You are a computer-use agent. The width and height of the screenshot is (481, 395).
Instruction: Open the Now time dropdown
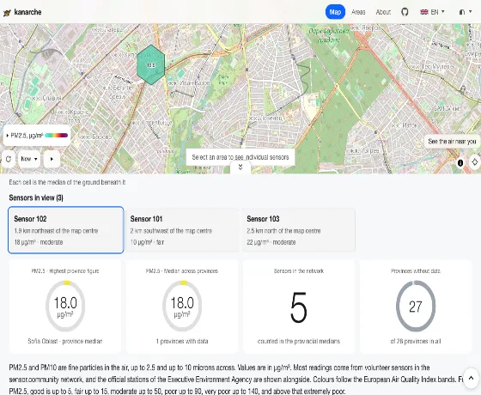point(29,159)
